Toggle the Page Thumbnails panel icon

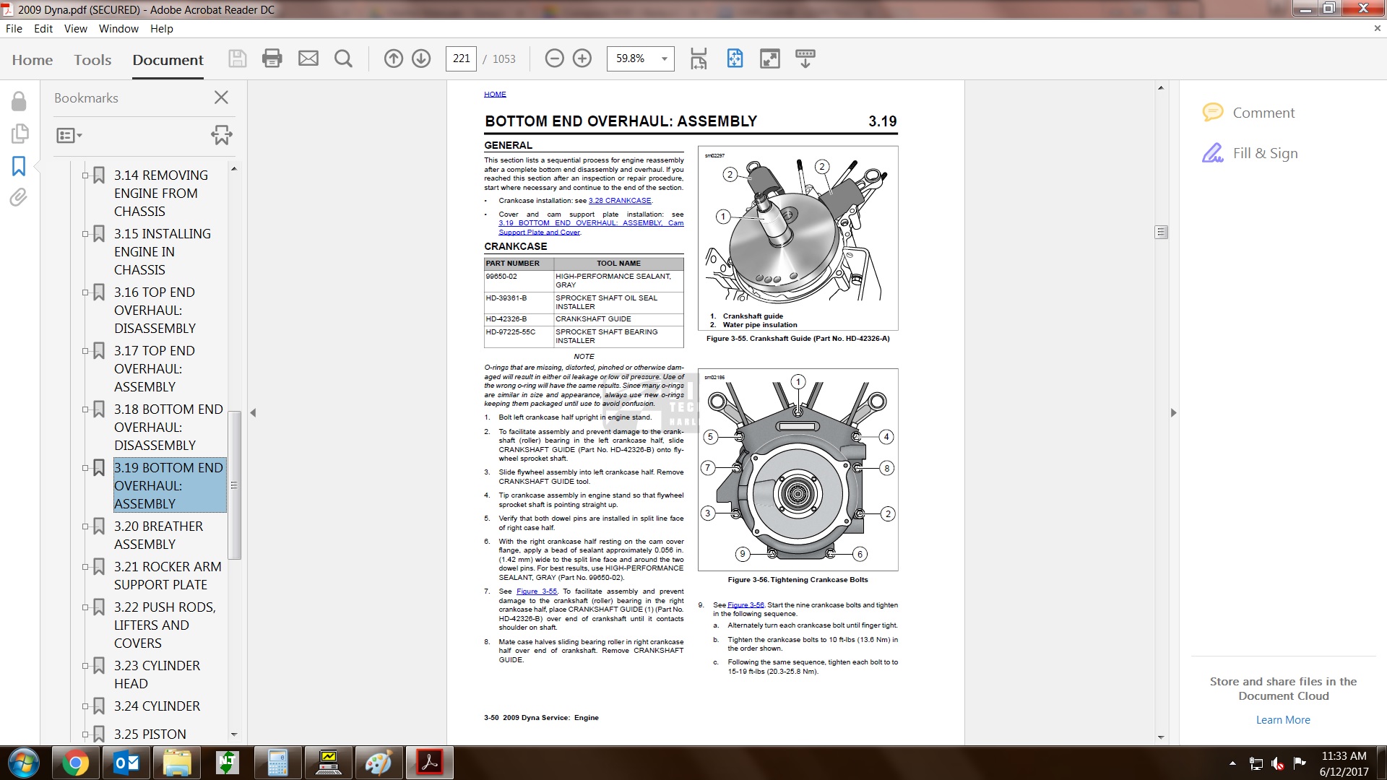19,134
